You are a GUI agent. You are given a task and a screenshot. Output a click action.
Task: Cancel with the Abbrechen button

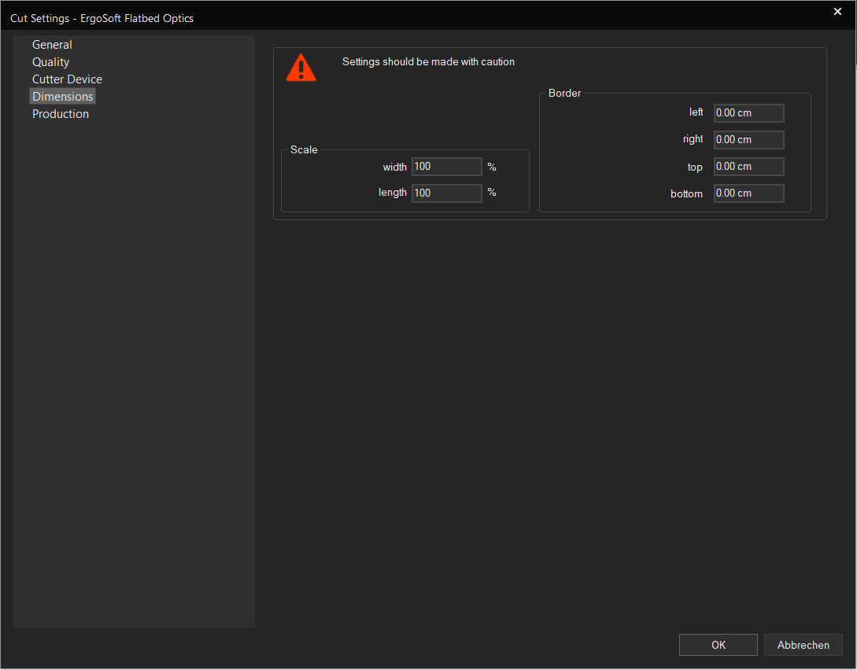point(803,645)
